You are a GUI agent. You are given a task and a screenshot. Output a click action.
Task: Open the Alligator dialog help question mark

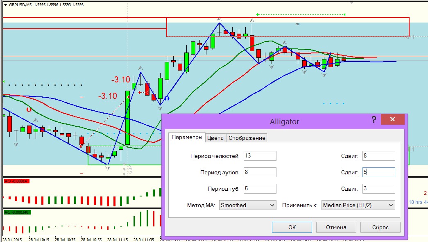(374, 119)
